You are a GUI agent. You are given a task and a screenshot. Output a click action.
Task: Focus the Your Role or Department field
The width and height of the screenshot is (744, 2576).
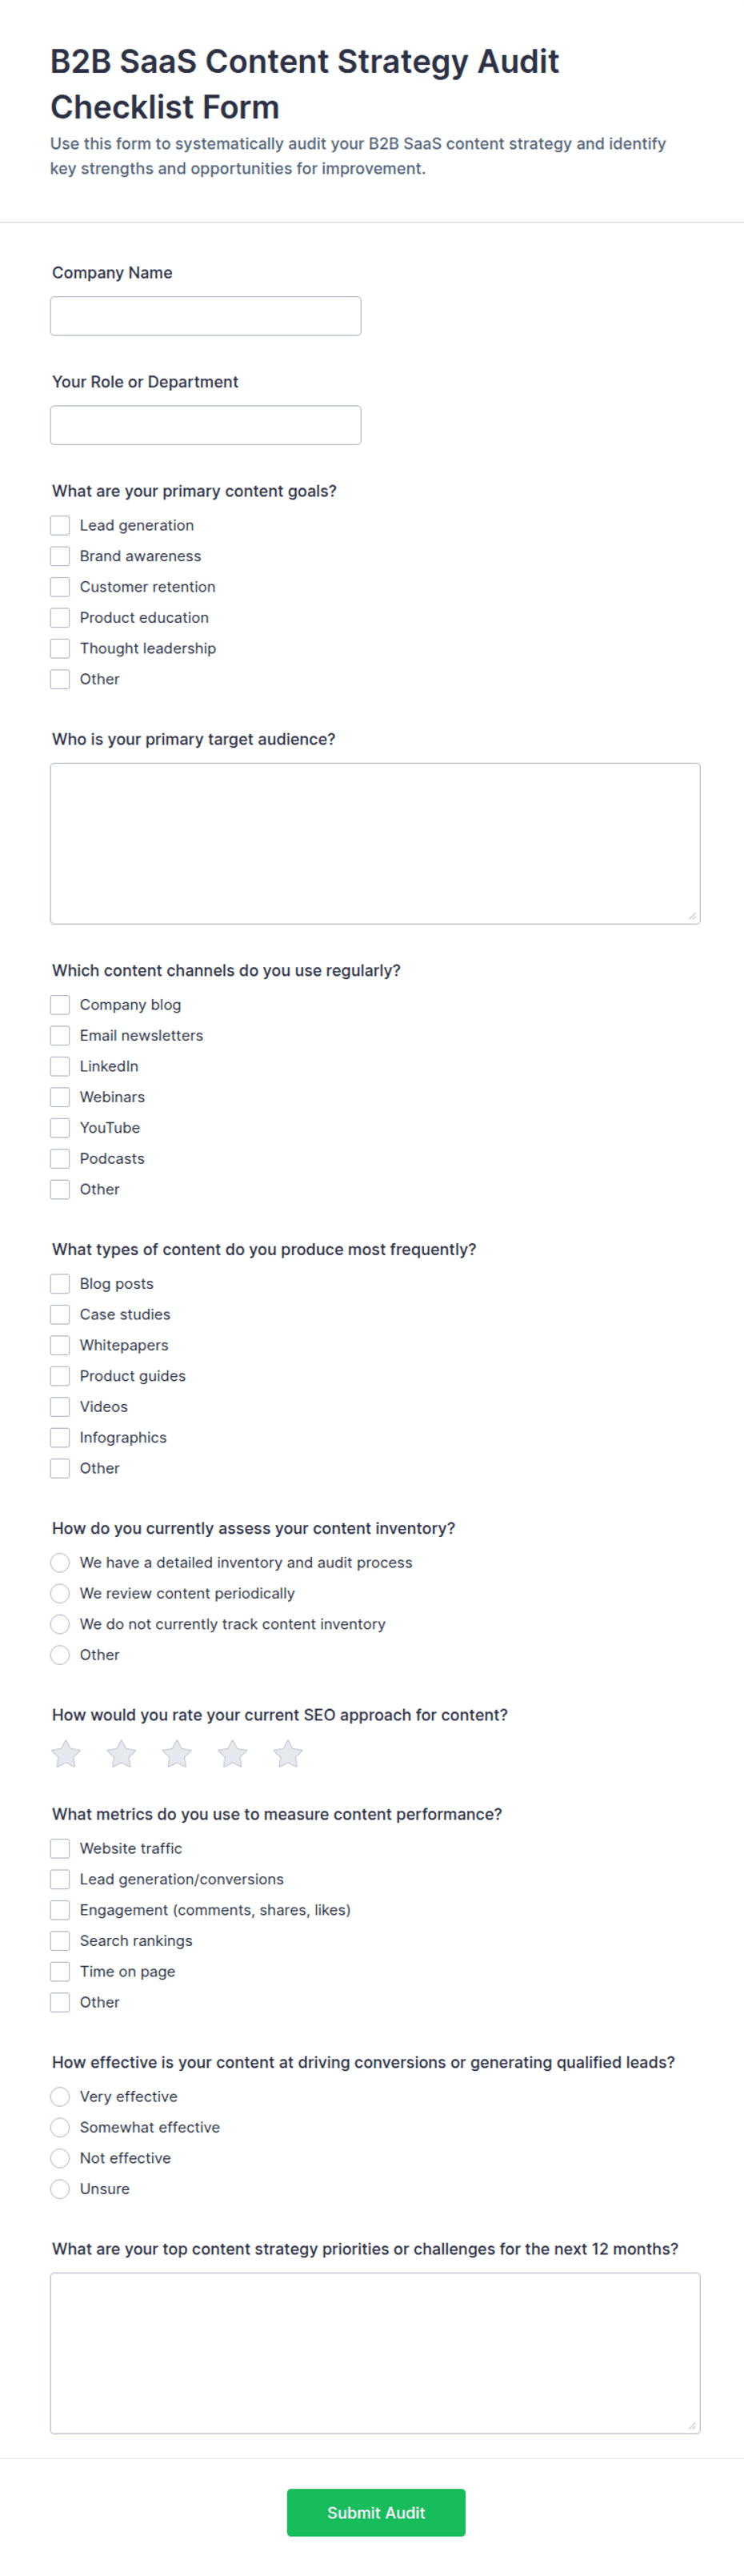[206, 425]
